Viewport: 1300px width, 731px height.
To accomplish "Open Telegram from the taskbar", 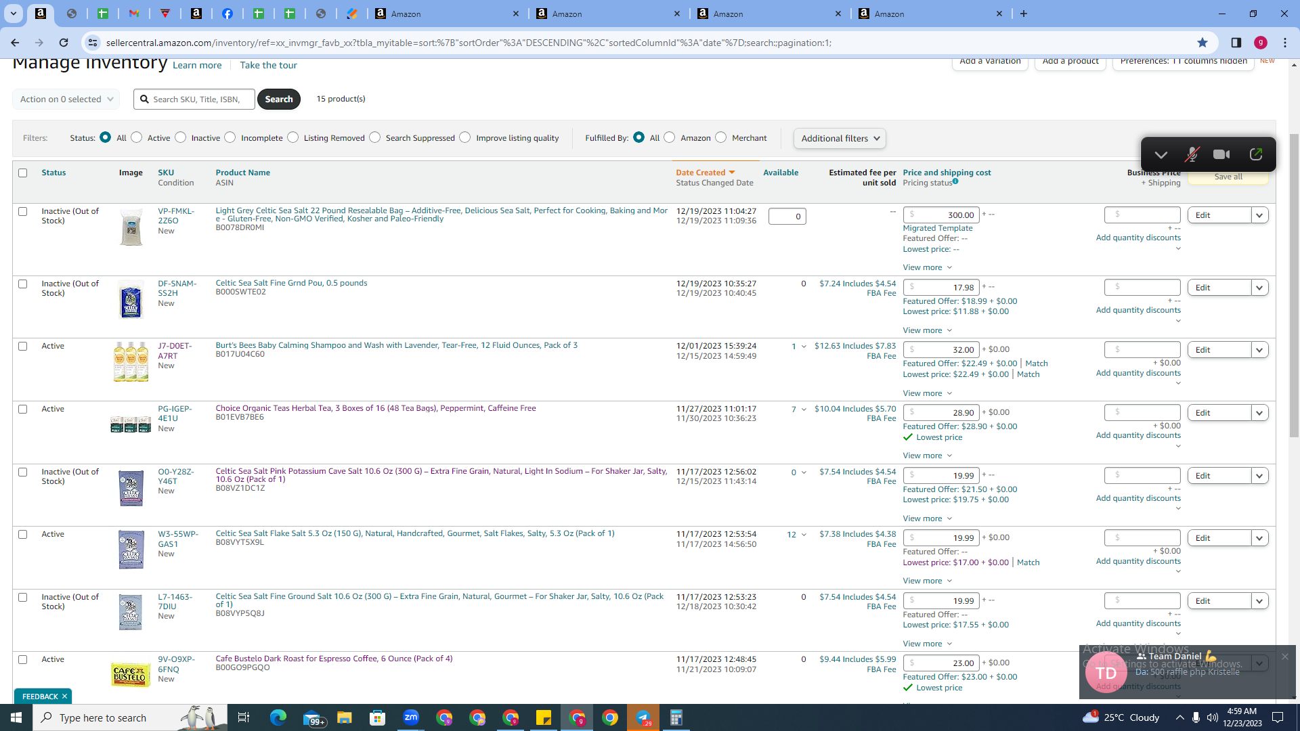I will click(x=643, y=717).
